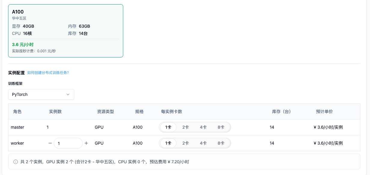
Task: Click the 华中五区 region label on card
Action: click(19, 18)
